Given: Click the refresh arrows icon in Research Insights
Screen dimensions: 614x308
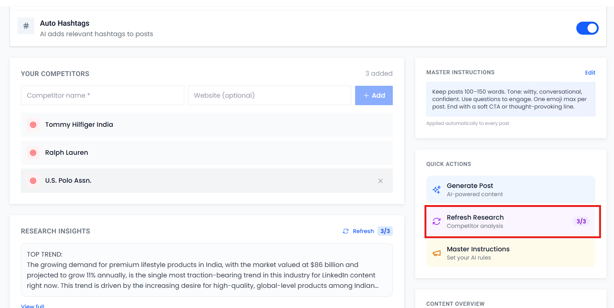Looking at the screenshot, I should pos(346,231).
